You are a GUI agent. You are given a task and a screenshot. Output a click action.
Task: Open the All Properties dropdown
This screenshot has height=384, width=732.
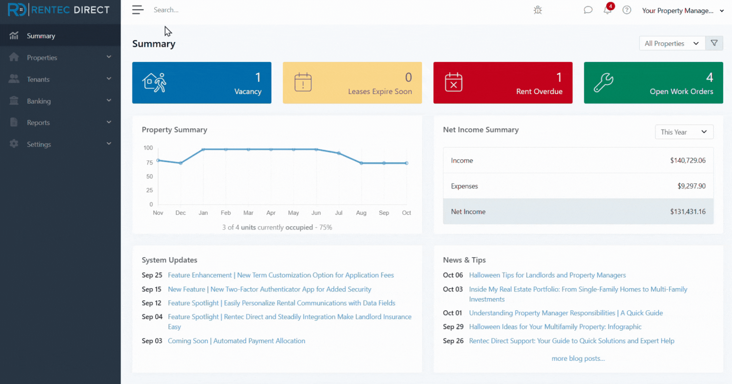tap(672, 44)
